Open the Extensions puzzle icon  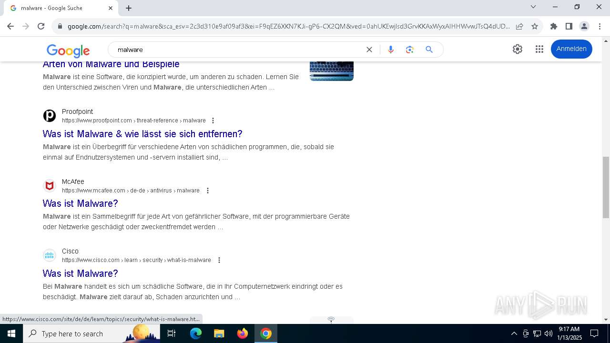(554, 26)
